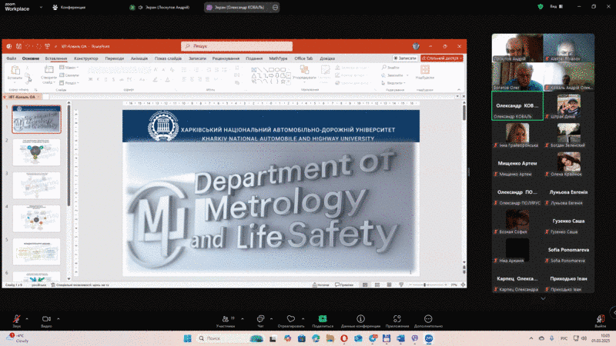Open the Zoom Вид view menu
The width and height of the screenshot is (616, 346).
556,7
